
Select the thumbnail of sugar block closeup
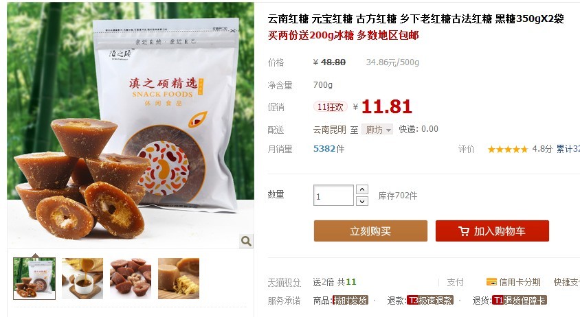(x=179, y=278)
